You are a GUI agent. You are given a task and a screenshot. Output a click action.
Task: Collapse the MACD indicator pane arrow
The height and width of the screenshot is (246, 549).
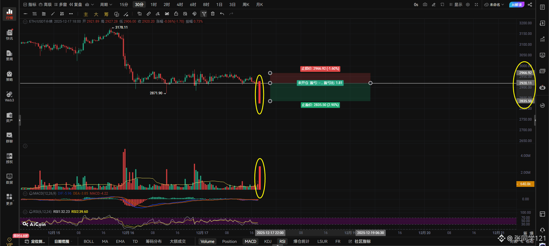tap(25, 193)
